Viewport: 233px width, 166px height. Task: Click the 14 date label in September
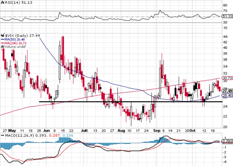pos(170,131)
